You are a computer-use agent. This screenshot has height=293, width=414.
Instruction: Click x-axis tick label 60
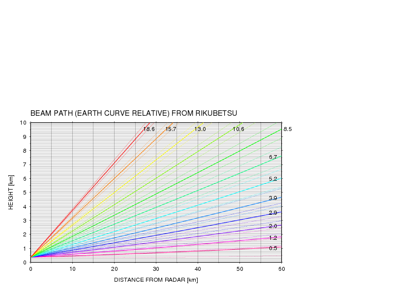tap(281, 269)
